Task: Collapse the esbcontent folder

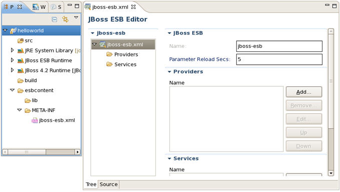Action: coord(13,90)
